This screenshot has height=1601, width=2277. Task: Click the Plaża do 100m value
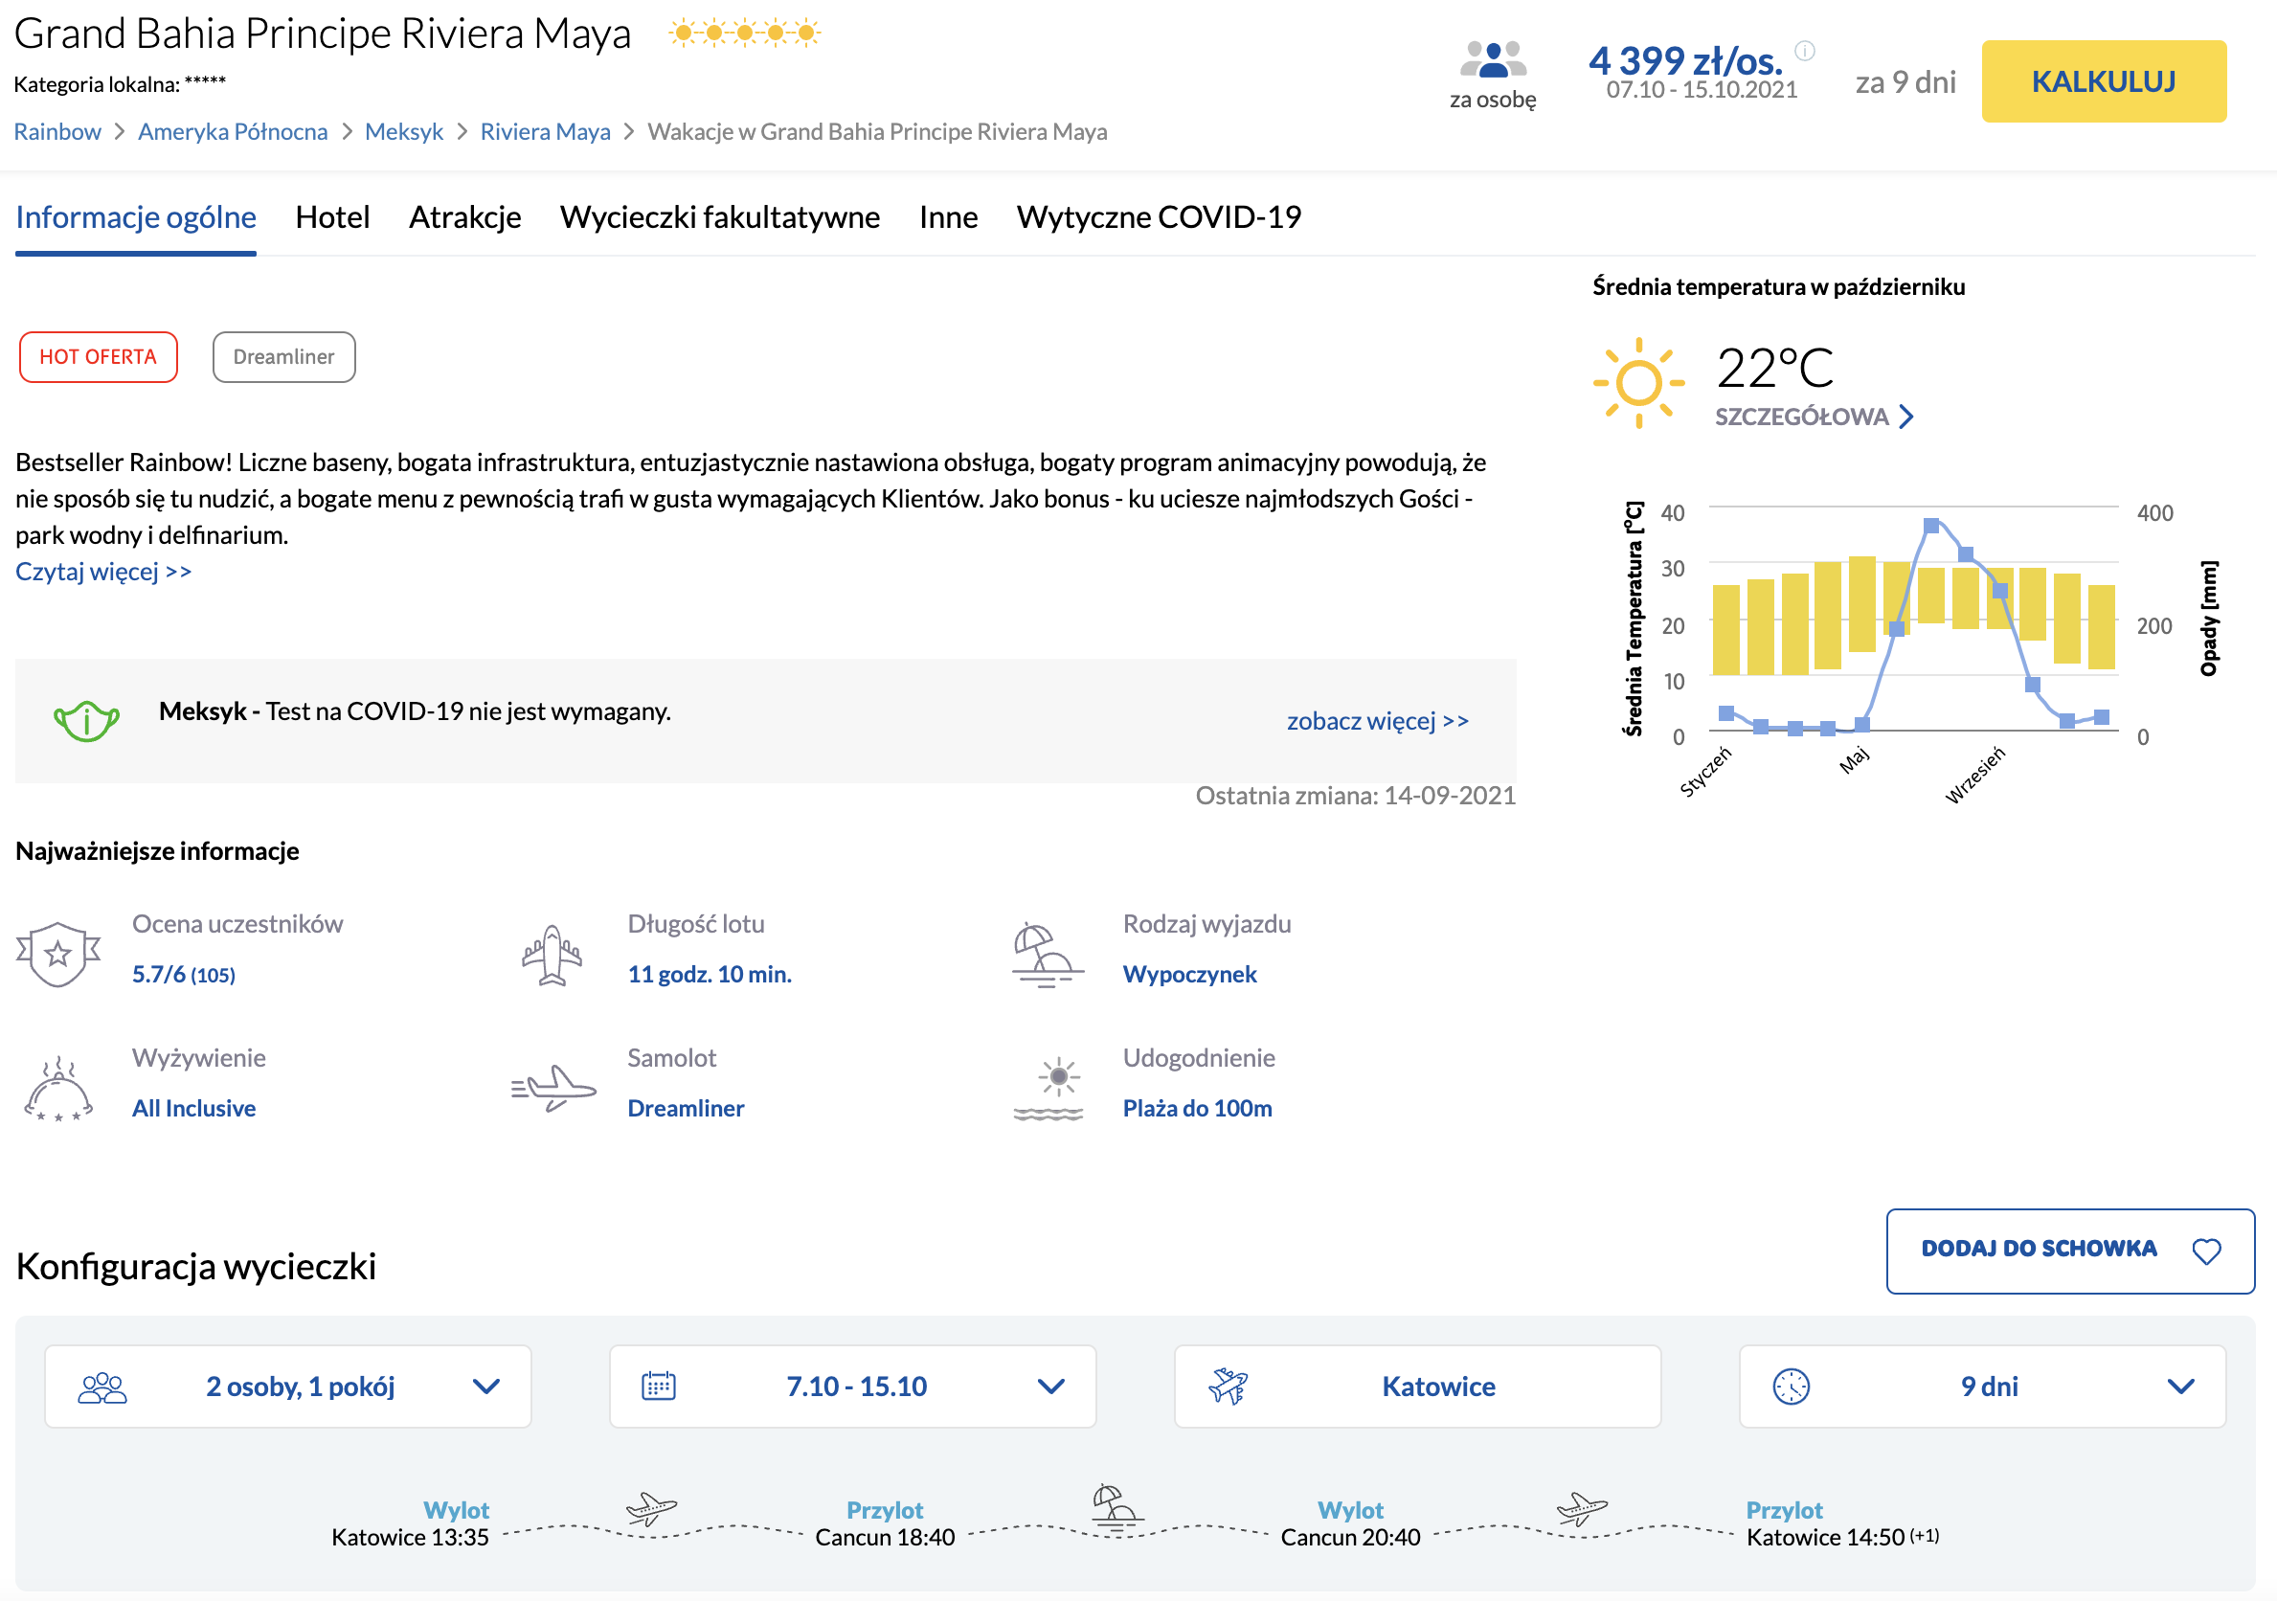tap(1197, 1108)
